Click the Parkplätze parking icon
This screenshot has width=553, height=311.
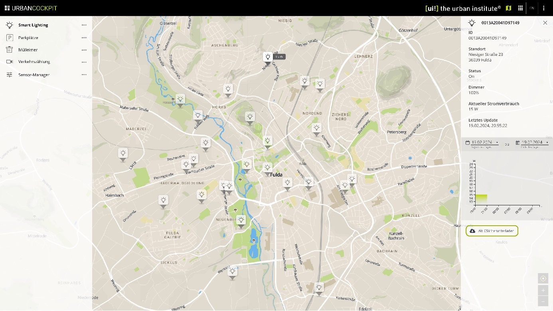(x=10, y=37)
